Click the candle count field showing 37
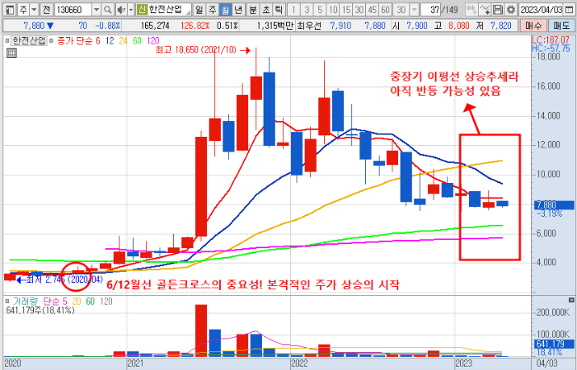Viewport: 577px width, 370px height. (x=430, y=10)
